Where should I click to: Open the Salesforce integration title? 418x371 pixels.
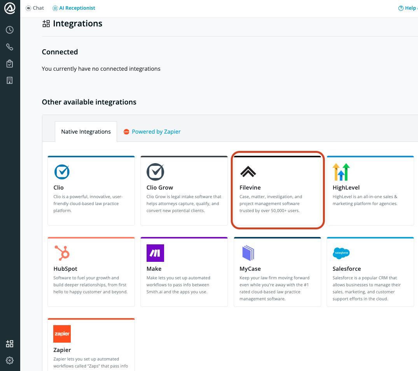click(x=346, y=269)
